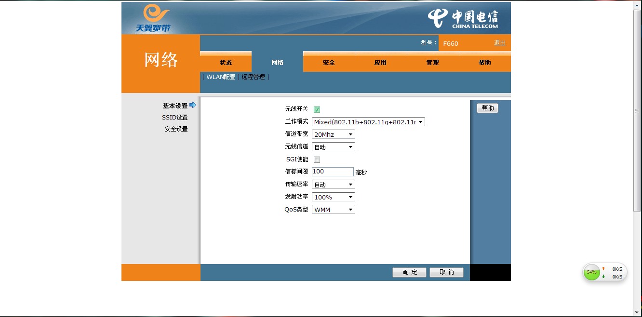The image size is (642, 317).
Task: Uncheck the 无线开关 checkbox
Action: click(x=317, y=109)
